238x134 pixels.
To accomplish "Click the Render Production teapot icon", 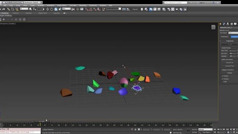I will [x=177, y=9].
